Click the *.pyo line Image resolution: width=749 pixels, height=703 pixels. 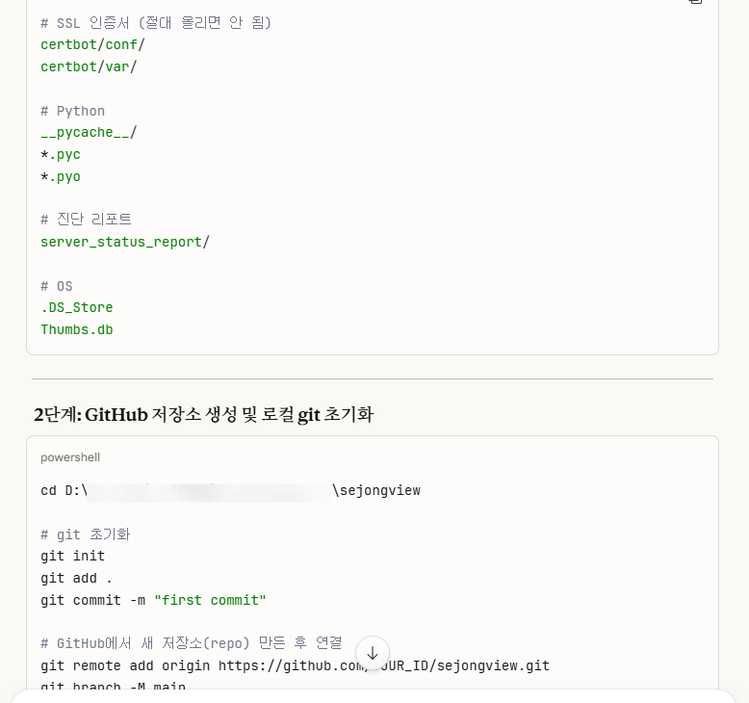(x=61, y=176)
